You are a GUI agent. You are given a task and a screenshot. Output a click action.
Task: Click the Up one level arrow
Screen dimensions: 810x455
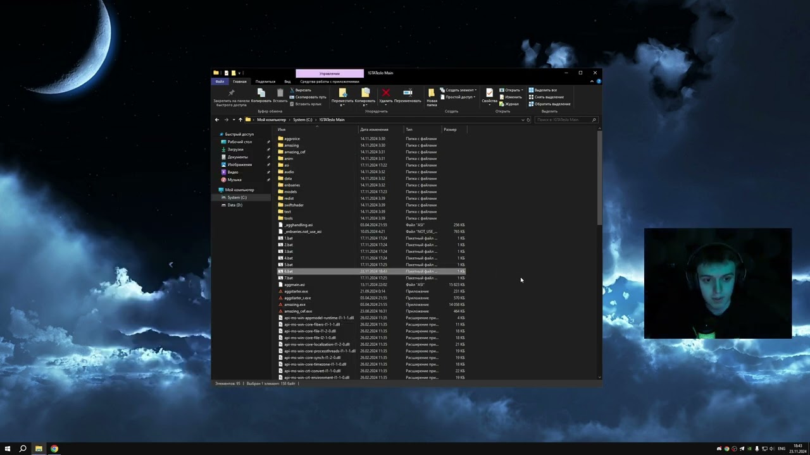click(240, 119)
